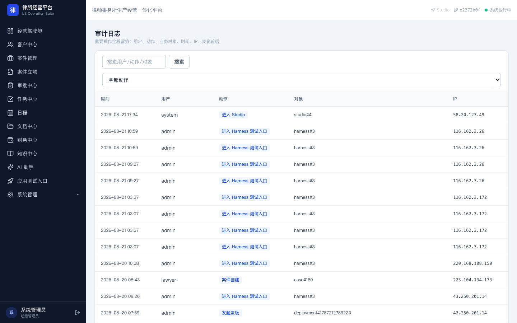The height and width of the screenshot is (323, 517).
Task: Click the 文档中心 folder icon
Action: click(10, 126)
